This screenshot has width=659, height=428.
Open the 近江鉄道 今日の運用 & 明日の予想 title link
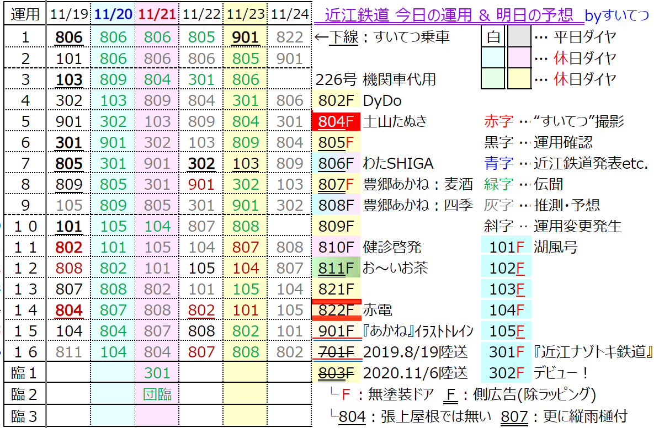pos(448,15)
